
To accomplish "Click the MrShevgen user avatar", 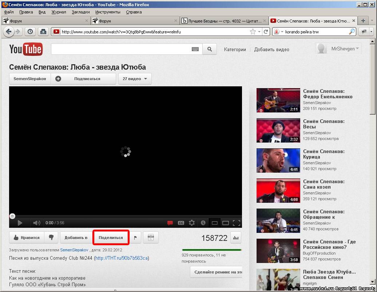I will pyautogui.click(x=321, y=49).
